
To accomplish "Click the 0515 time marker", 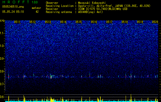I will 79,22.
